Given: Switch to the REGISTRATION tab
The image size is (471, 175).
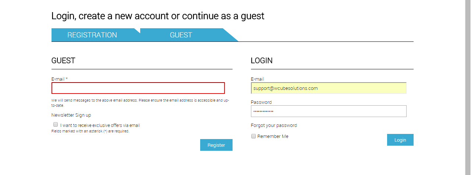Looking at the screenshot, I should click(x=92, y=35).
